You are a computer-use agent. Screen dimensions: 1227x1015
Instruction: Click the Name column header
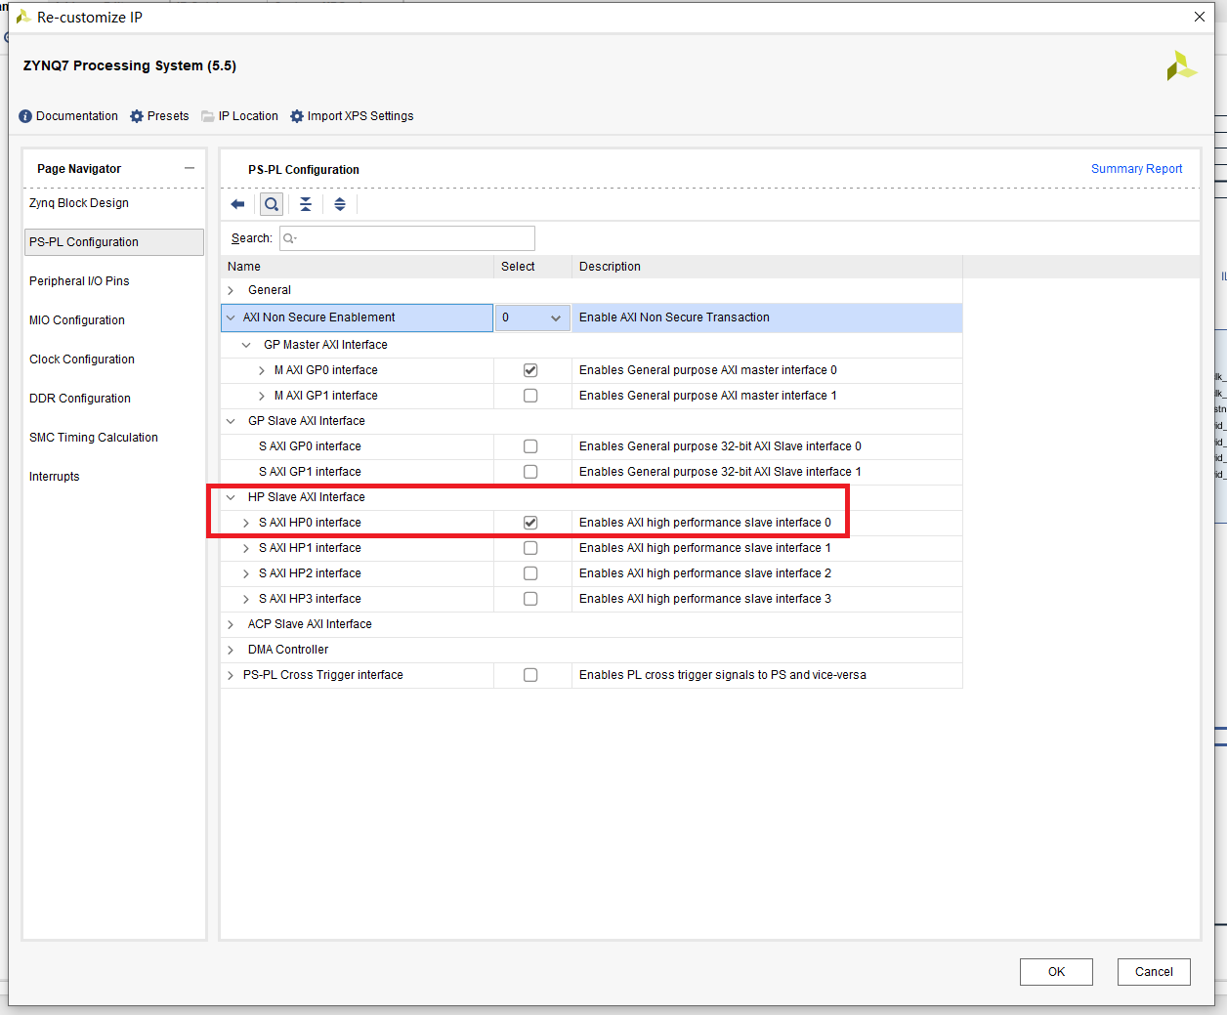coord(244,267)
